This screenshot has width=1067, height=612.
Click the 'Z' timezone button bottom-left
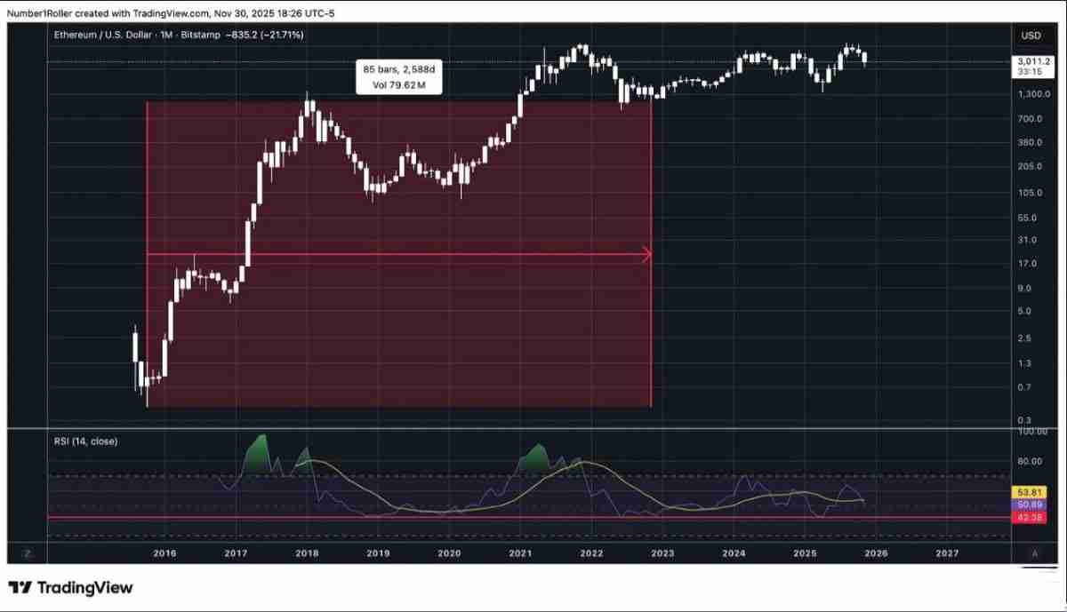click(28, 553)
